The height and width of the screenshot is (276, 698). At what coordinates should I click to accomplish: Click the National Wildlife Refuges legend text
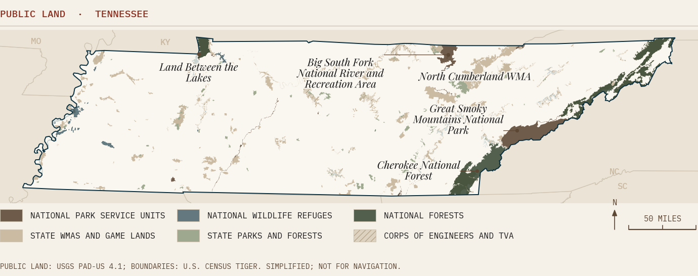pyautogui.click(x=270, y=216)
